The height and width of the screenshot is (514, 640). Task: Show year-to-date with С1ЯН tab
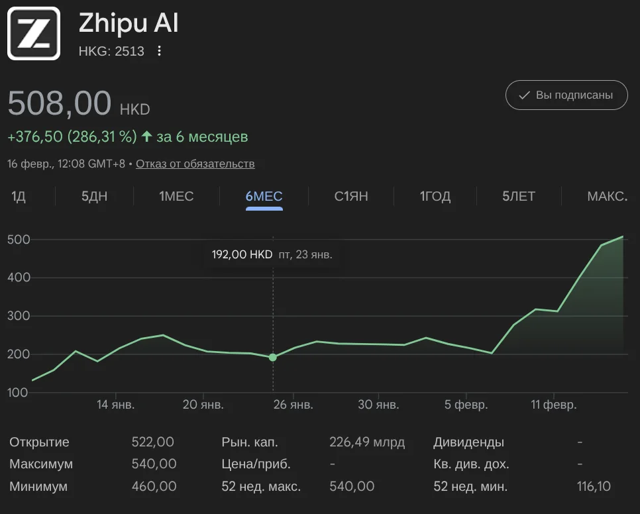tap(351, 196)
